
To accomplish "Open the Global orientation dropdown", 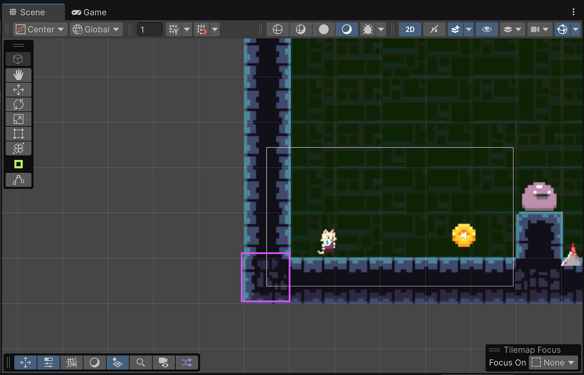I will 96,29.
